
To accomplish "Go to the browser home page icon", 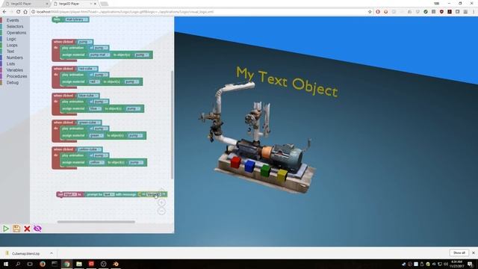I will [25, 12].
